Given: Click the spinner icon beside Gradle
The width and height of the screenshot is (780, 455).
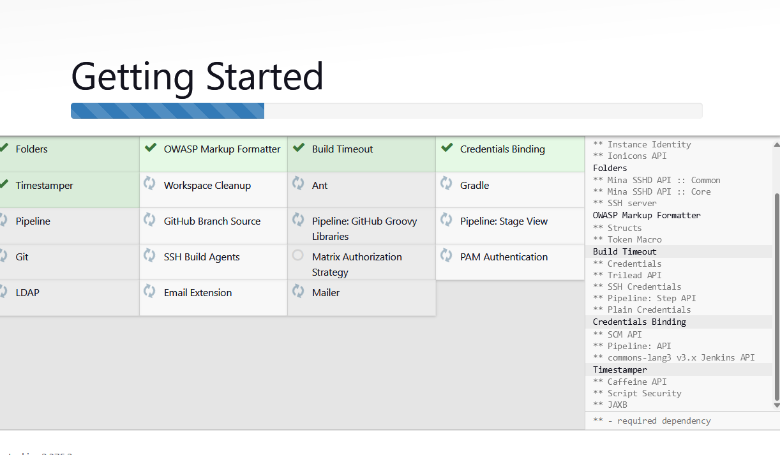Looking at the screenshot, I should point(446,184).
